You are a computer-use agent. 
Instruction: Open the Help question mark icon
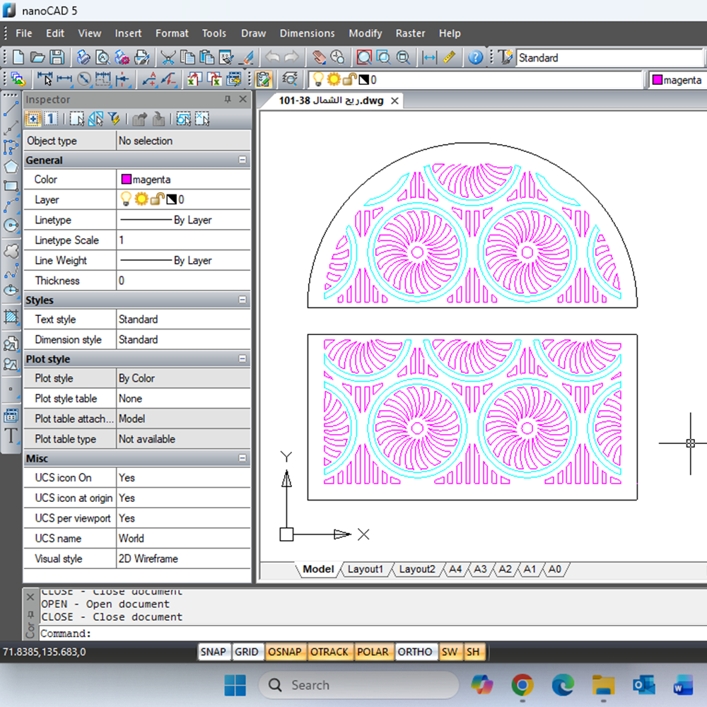[x=476, y=58]
